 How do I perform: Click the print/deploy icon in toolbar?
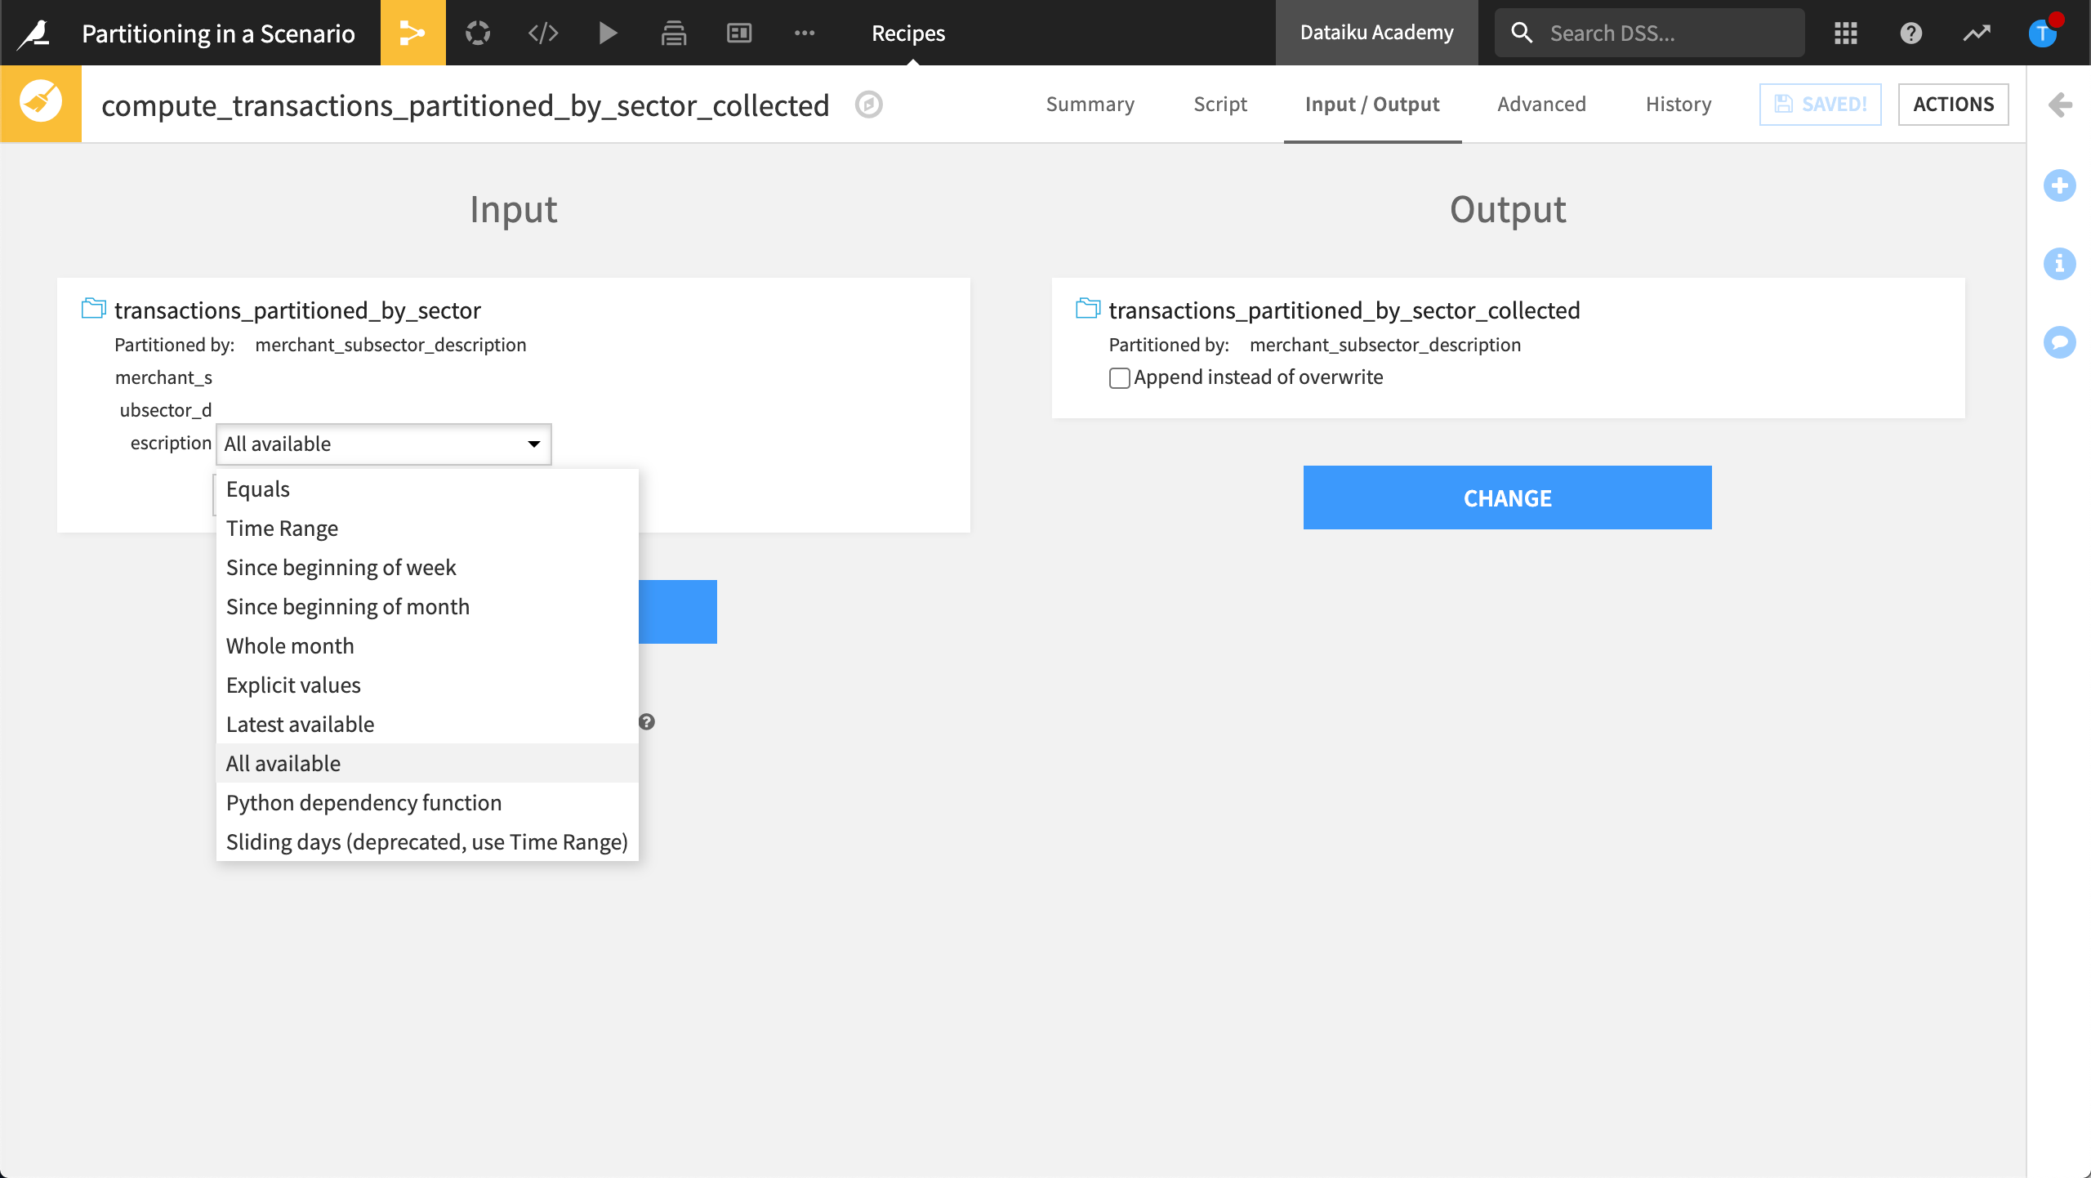[x=672, y=32]
